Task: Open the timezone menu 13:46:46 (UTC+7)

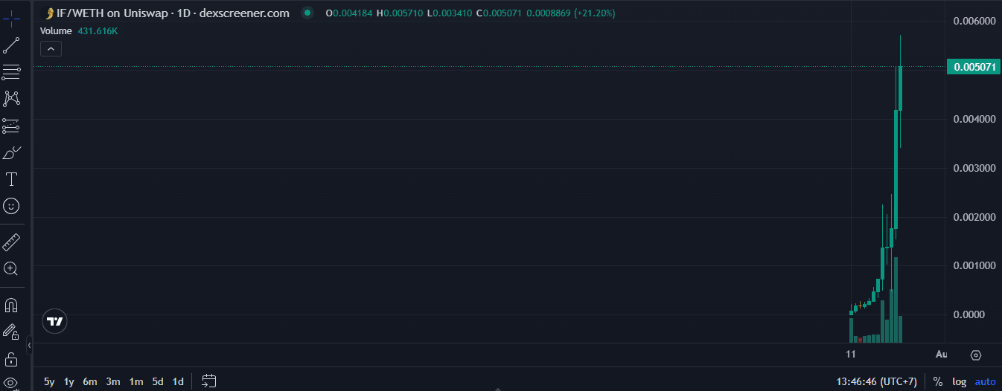Action: pyautogui.click(x=876, y=381)
